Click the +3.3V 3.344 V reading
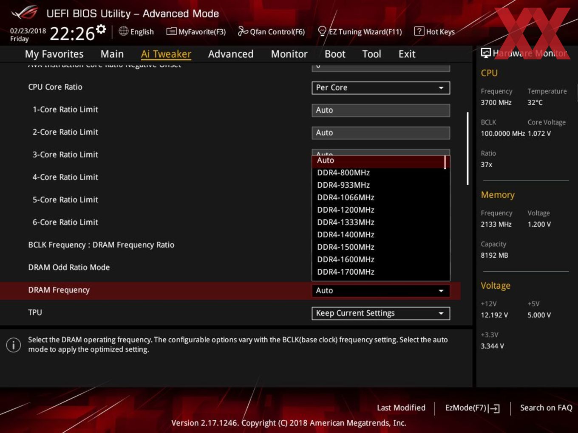The width and height of the screenshot is (578, 433). tap(492, 346)
